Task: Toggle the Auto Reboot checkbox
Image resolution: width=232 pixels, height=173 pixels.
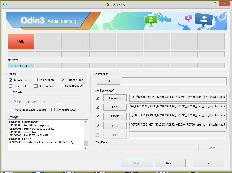Action: (11, 80)
